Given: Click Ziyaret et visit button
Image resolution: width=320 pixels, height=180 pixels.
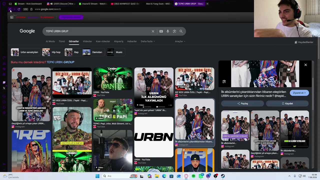Looking at the screenshot, I should (x=299, y=93).
